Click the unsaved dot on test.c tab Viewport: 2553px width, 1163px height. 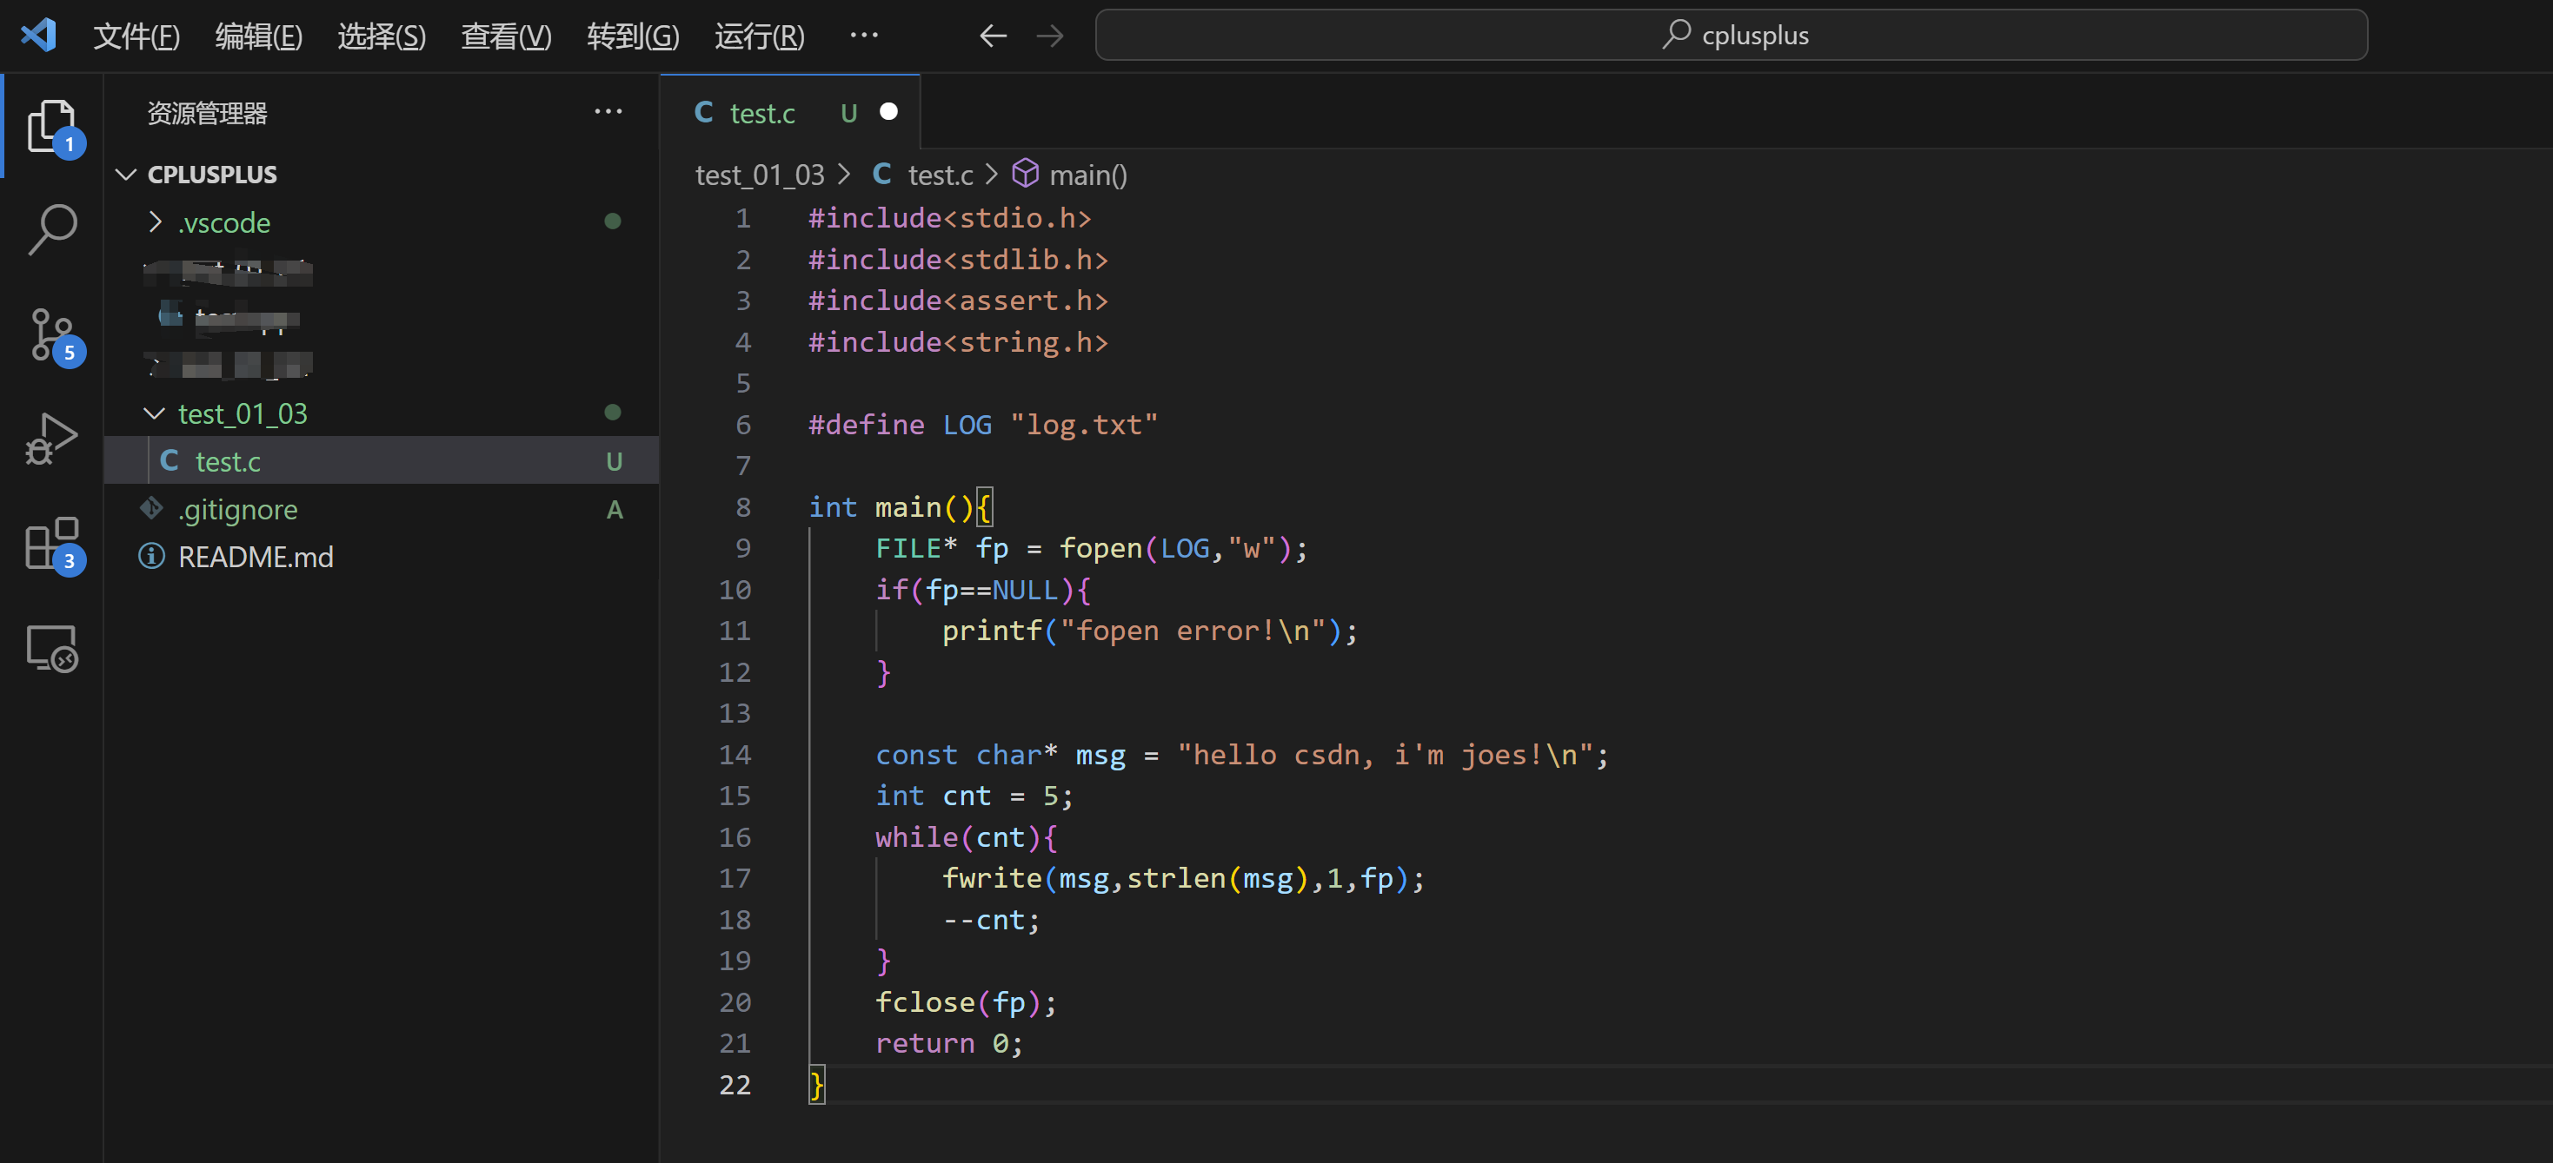[x=889, y=112]
